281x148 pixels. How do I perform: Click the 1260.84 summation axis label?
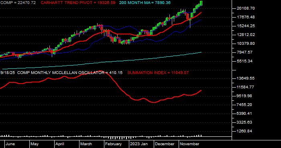[244, 131]
